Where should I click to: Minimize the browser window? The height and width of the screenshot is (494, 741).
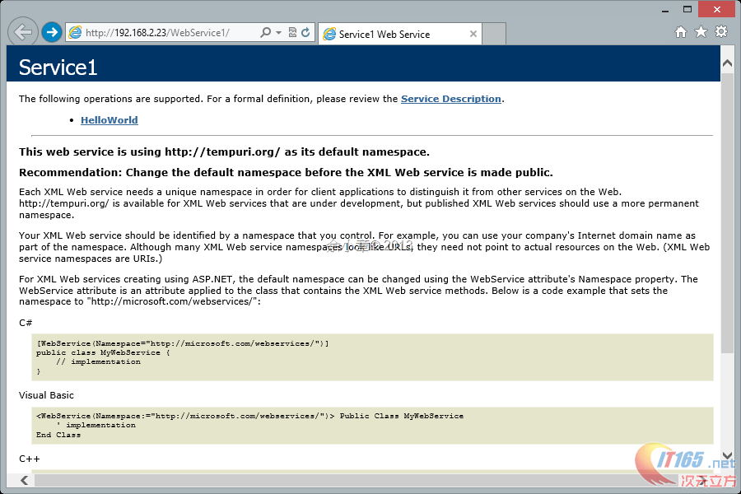tap(665, 10)
